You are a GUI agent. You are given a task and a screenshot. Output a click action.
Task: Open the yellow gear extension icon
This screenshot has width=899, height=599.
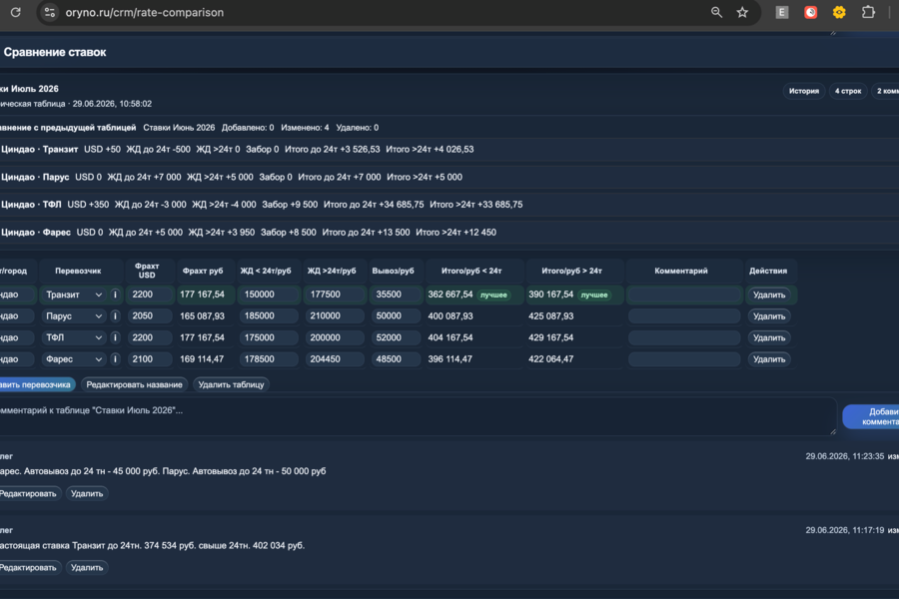(x=839, y=12)
